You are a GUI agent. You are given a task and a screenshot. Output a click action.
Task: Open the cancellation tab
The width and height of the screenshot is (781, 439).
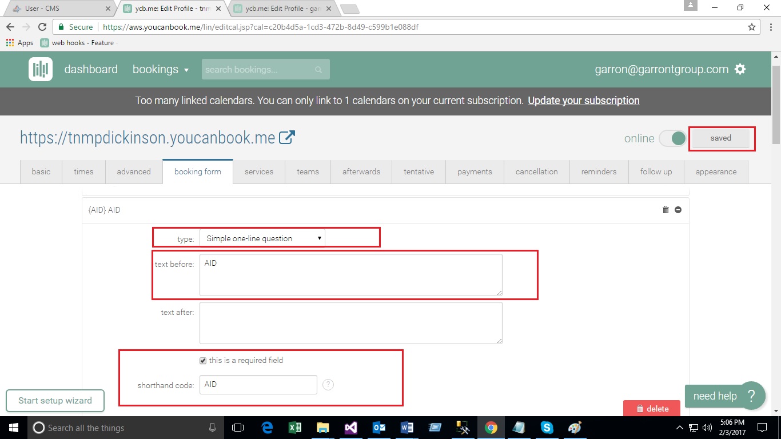[x=536, y=171]
